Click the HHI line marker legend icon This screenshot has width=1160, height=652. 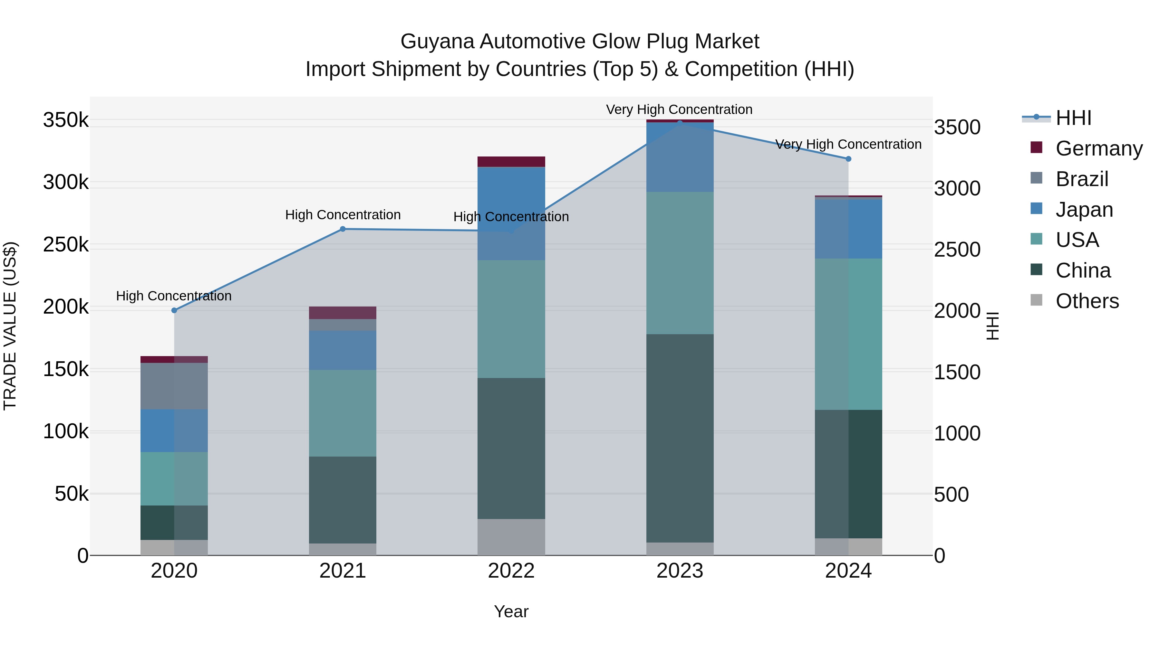click(x=1036, y=117)
